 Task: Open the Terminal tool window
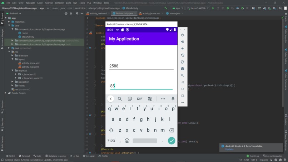click(24, 156)
